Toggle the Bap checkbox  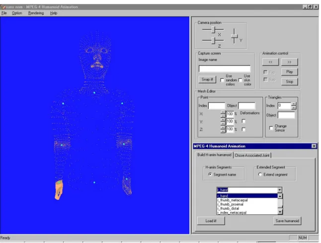(x=265, y=79)
